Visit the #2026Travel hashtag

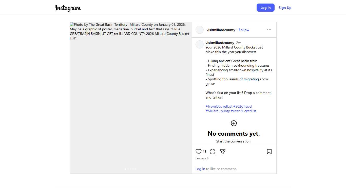pos(243,106)
